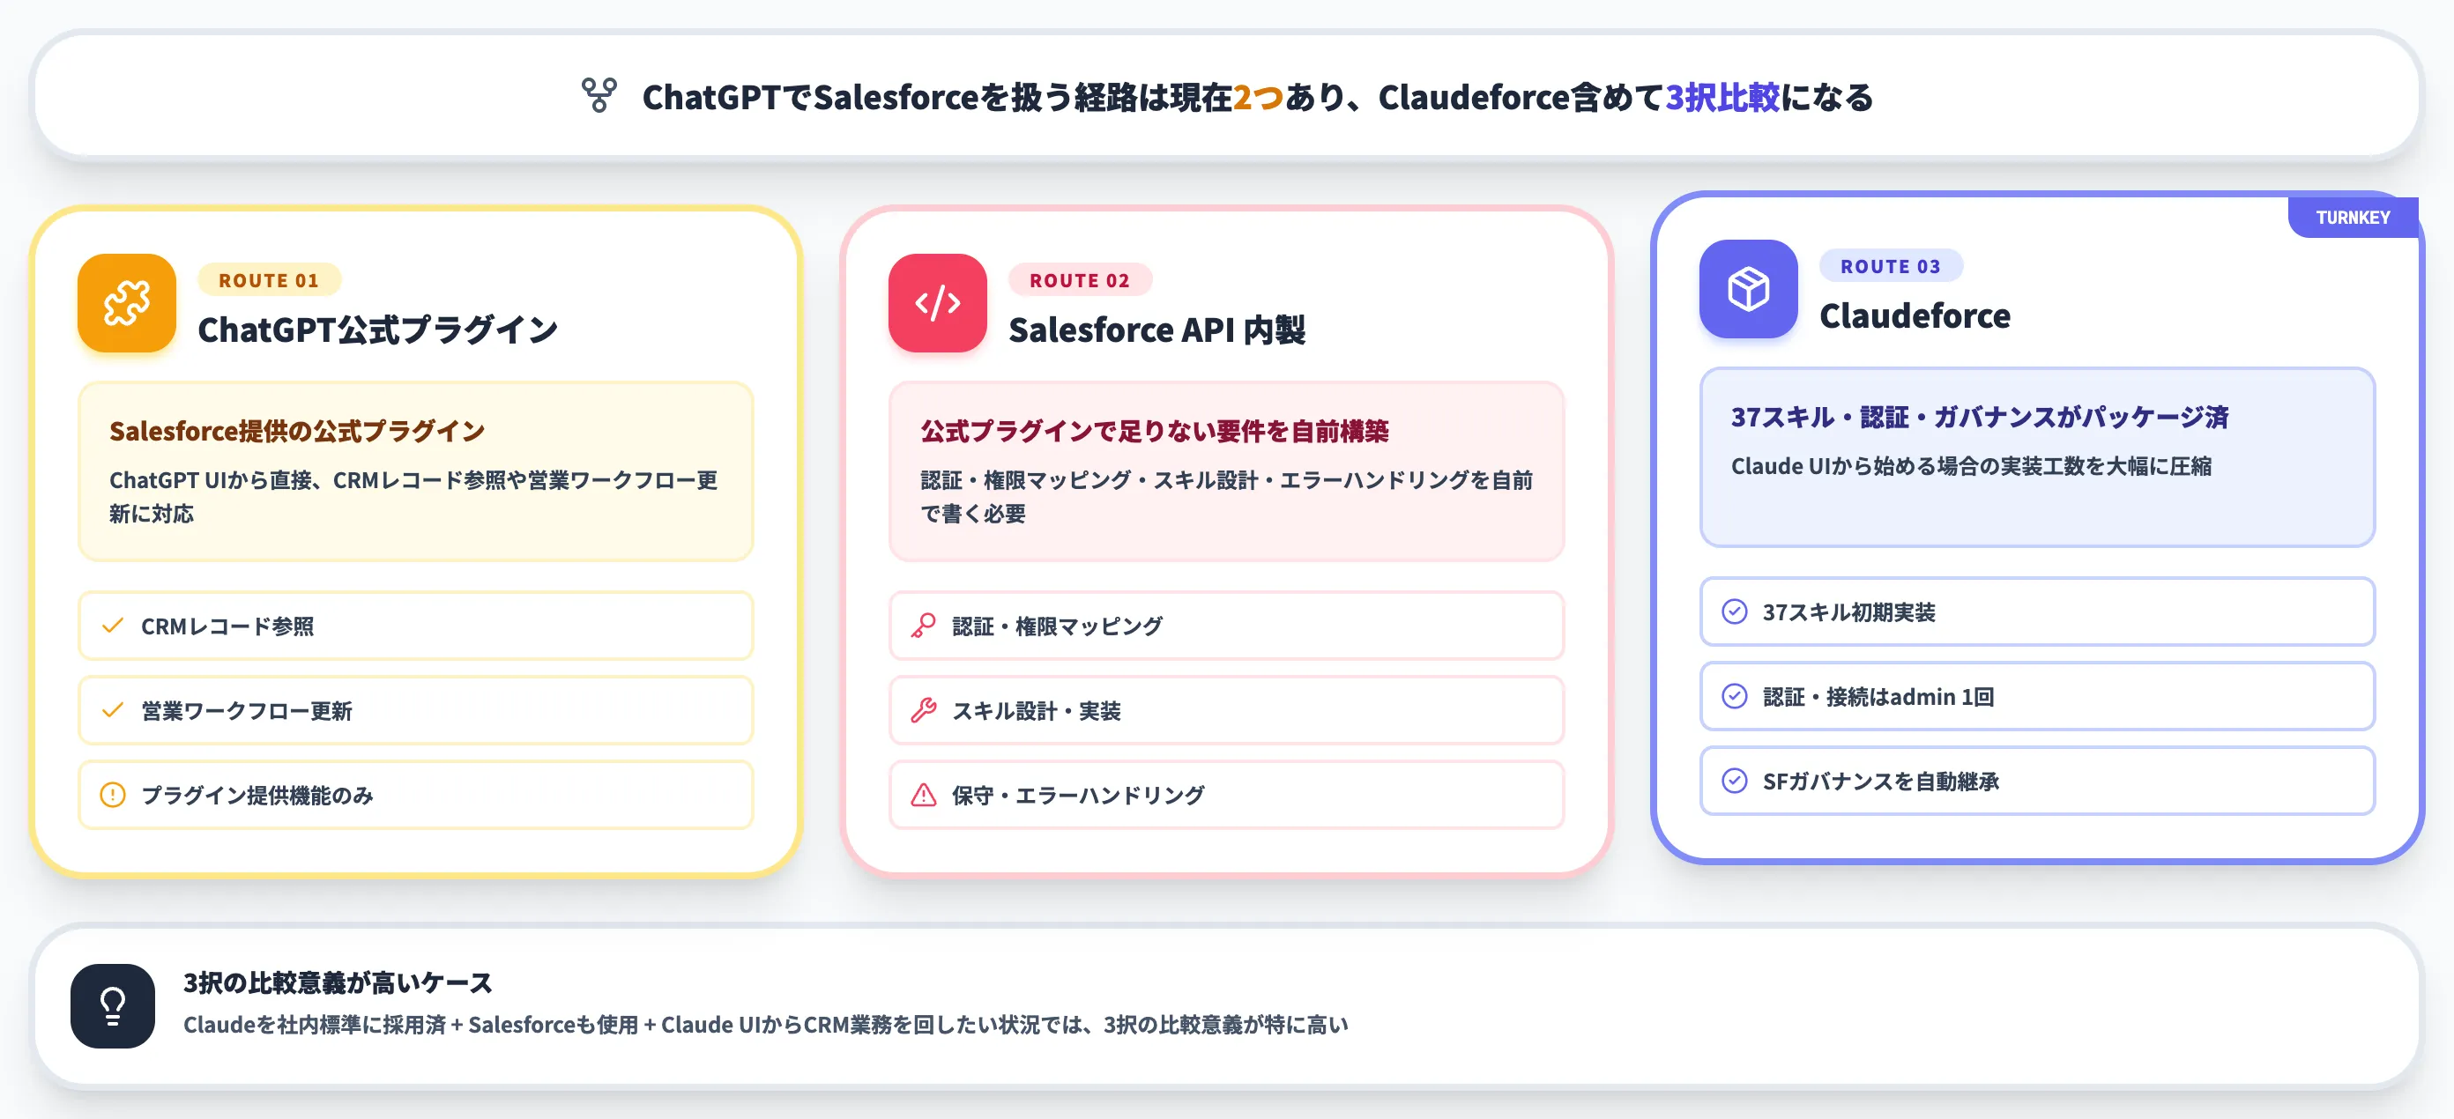2454x1119 pixels.
Task: Select the CRMレコード参照 row
Action: click(415, 626)
